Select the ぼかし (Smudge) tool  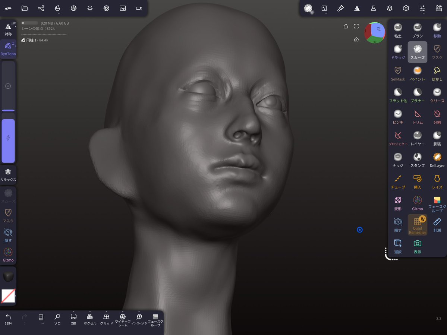tap(437, 73)
